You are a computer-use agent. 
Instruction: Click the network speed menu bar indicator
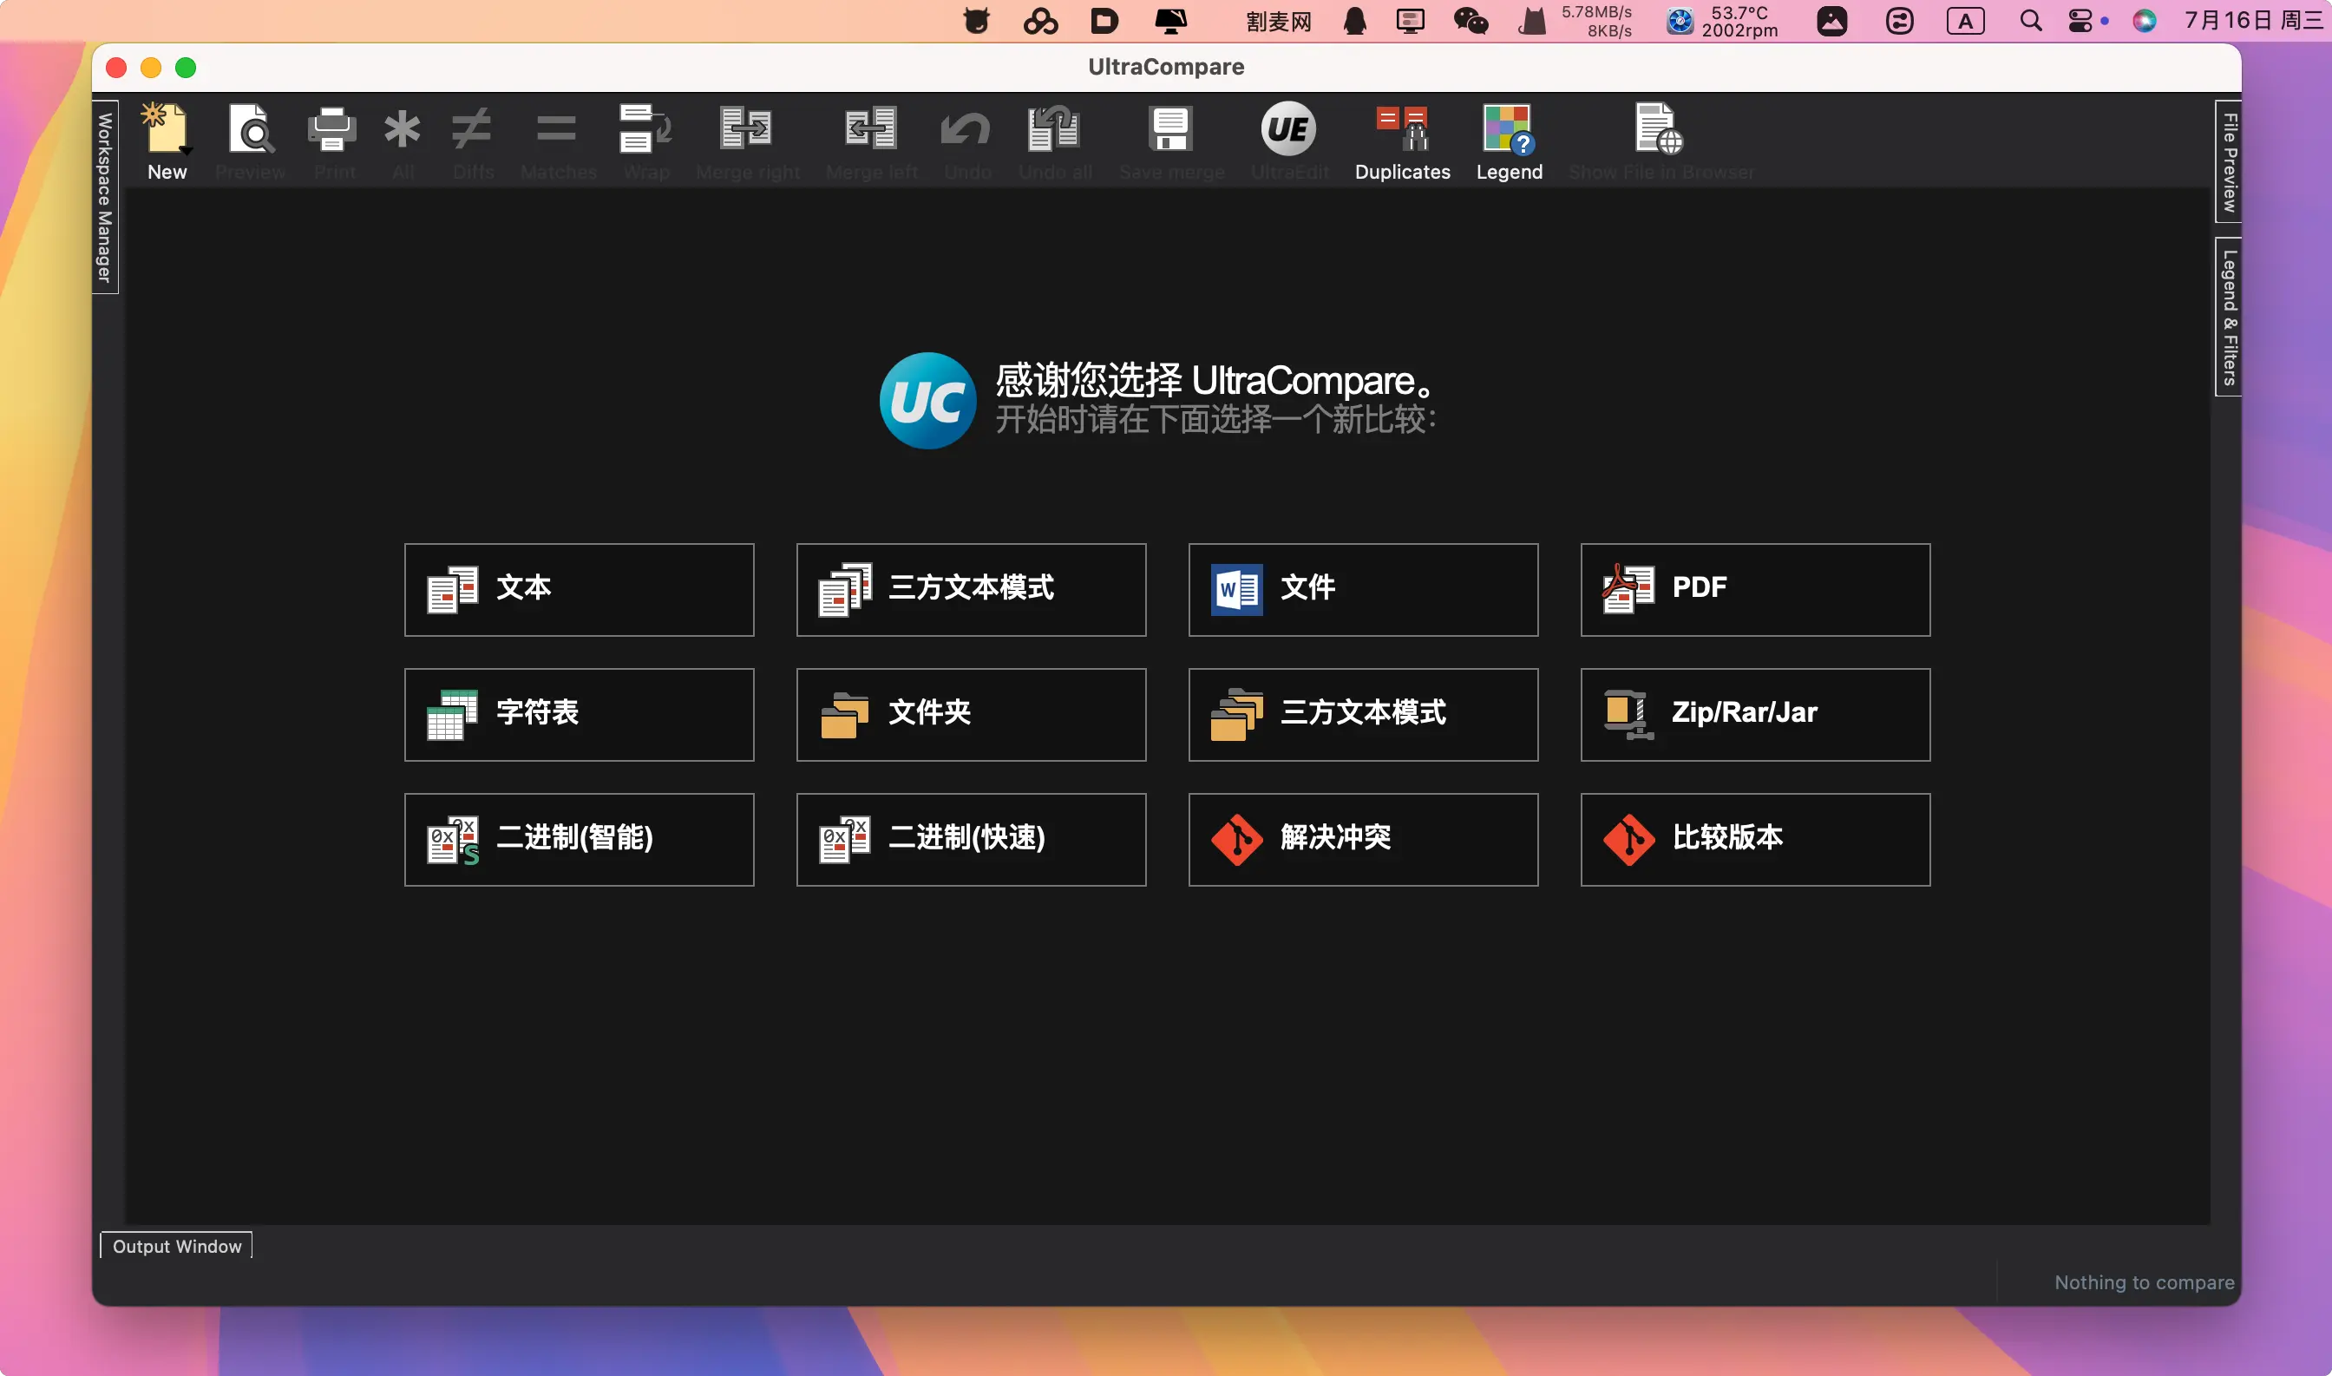tap(1595, 21)
